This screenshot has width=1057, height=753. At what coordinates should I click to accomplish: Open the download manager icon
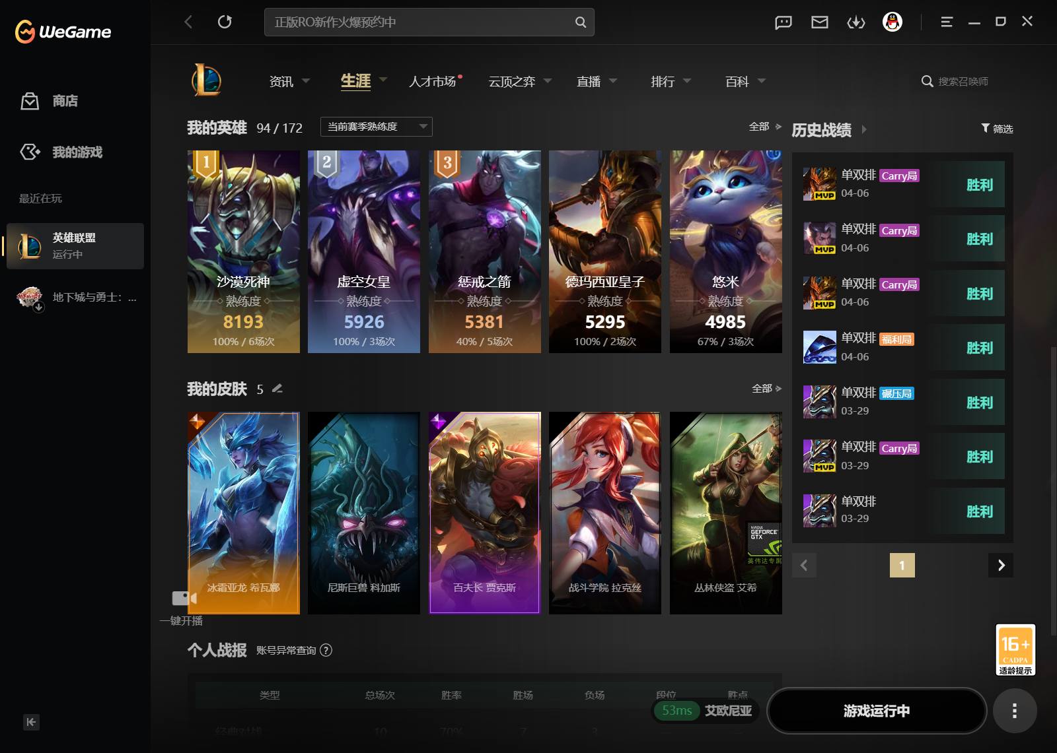pyautogui.click(x=856, y=22)
